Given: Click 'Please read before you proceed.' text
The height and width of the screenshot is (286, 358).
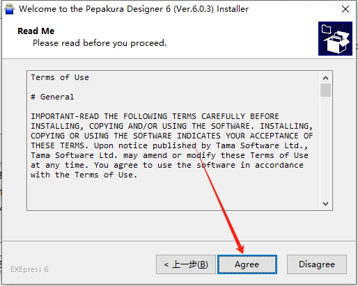Looking at the screenshot, I should [x=100, y=43].
